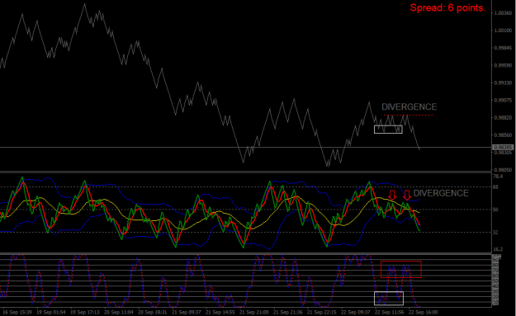Click the 21 Sep 14:55 time label

click(x=220, y=312)
